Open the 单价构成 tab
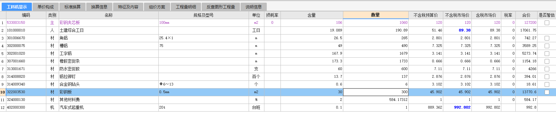Viewport: 556px width, 121px height. coord(46,7)
